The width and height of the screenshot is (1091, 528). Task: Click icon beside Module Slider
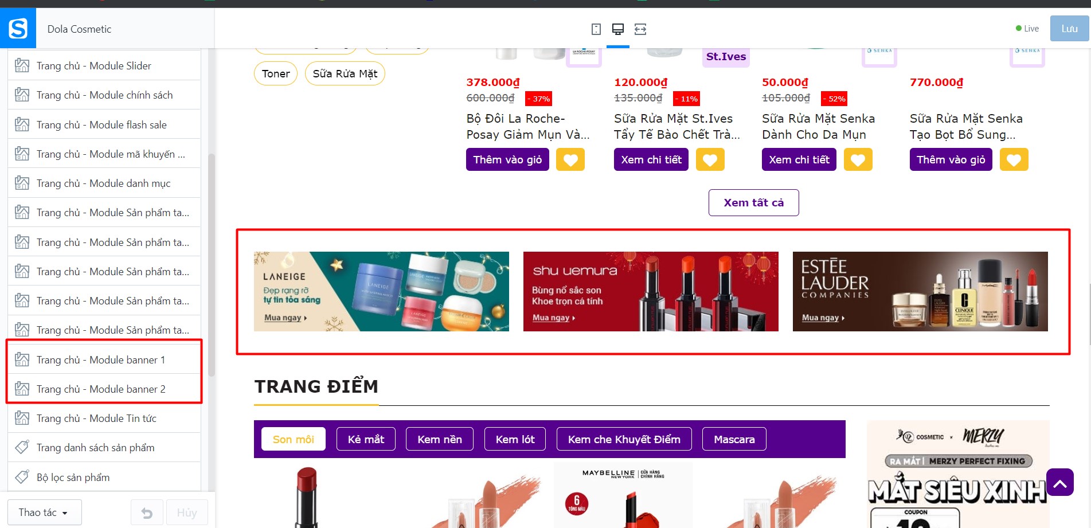click(22, 66)
